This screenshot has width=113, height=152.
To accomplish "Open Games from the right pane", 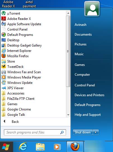I will pos(80,65).
